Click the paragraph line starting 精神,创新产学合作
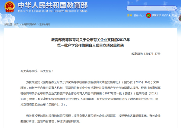The height and width of the screenshot is (128, 181). pos(91,88)
